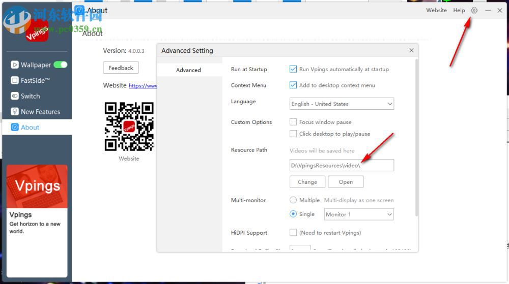This screenshot has width=509, height=284.
Task: Click the Advanced Setting scrollbar
Action: (x=416, y=138)
